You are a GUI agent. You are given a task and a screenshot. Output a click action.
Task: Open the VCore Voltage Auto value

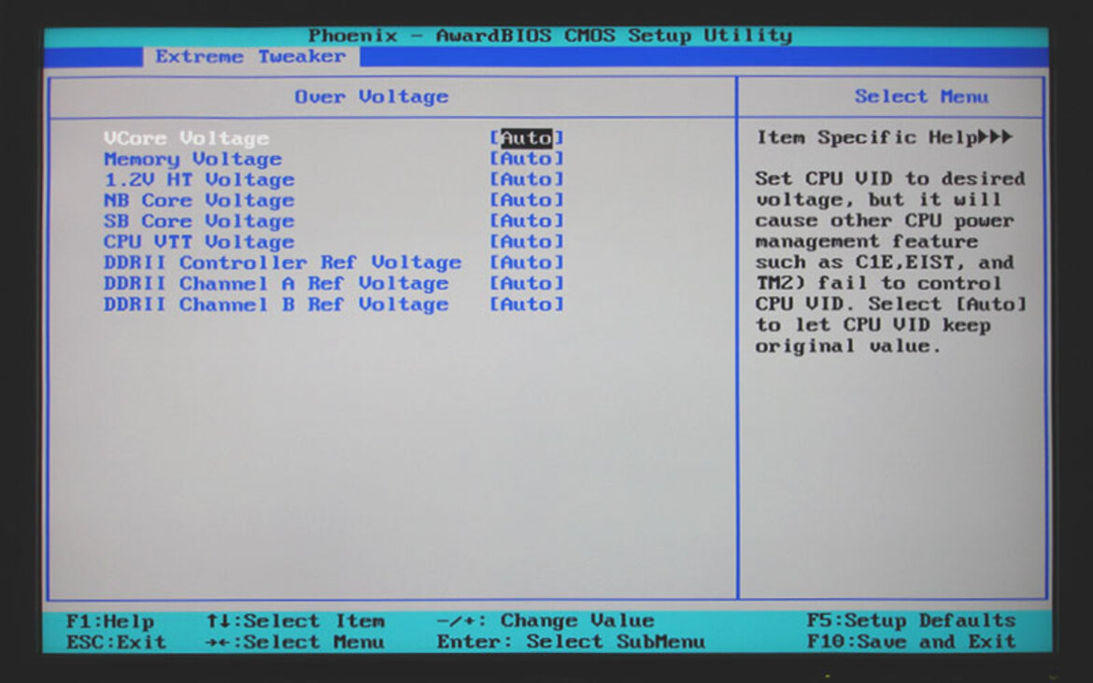coord(526,138)
